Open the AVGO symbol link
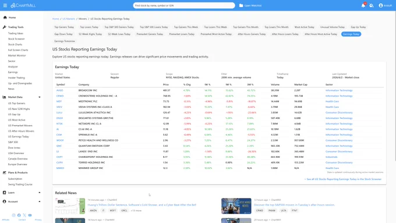 click(x=59, y=90)
